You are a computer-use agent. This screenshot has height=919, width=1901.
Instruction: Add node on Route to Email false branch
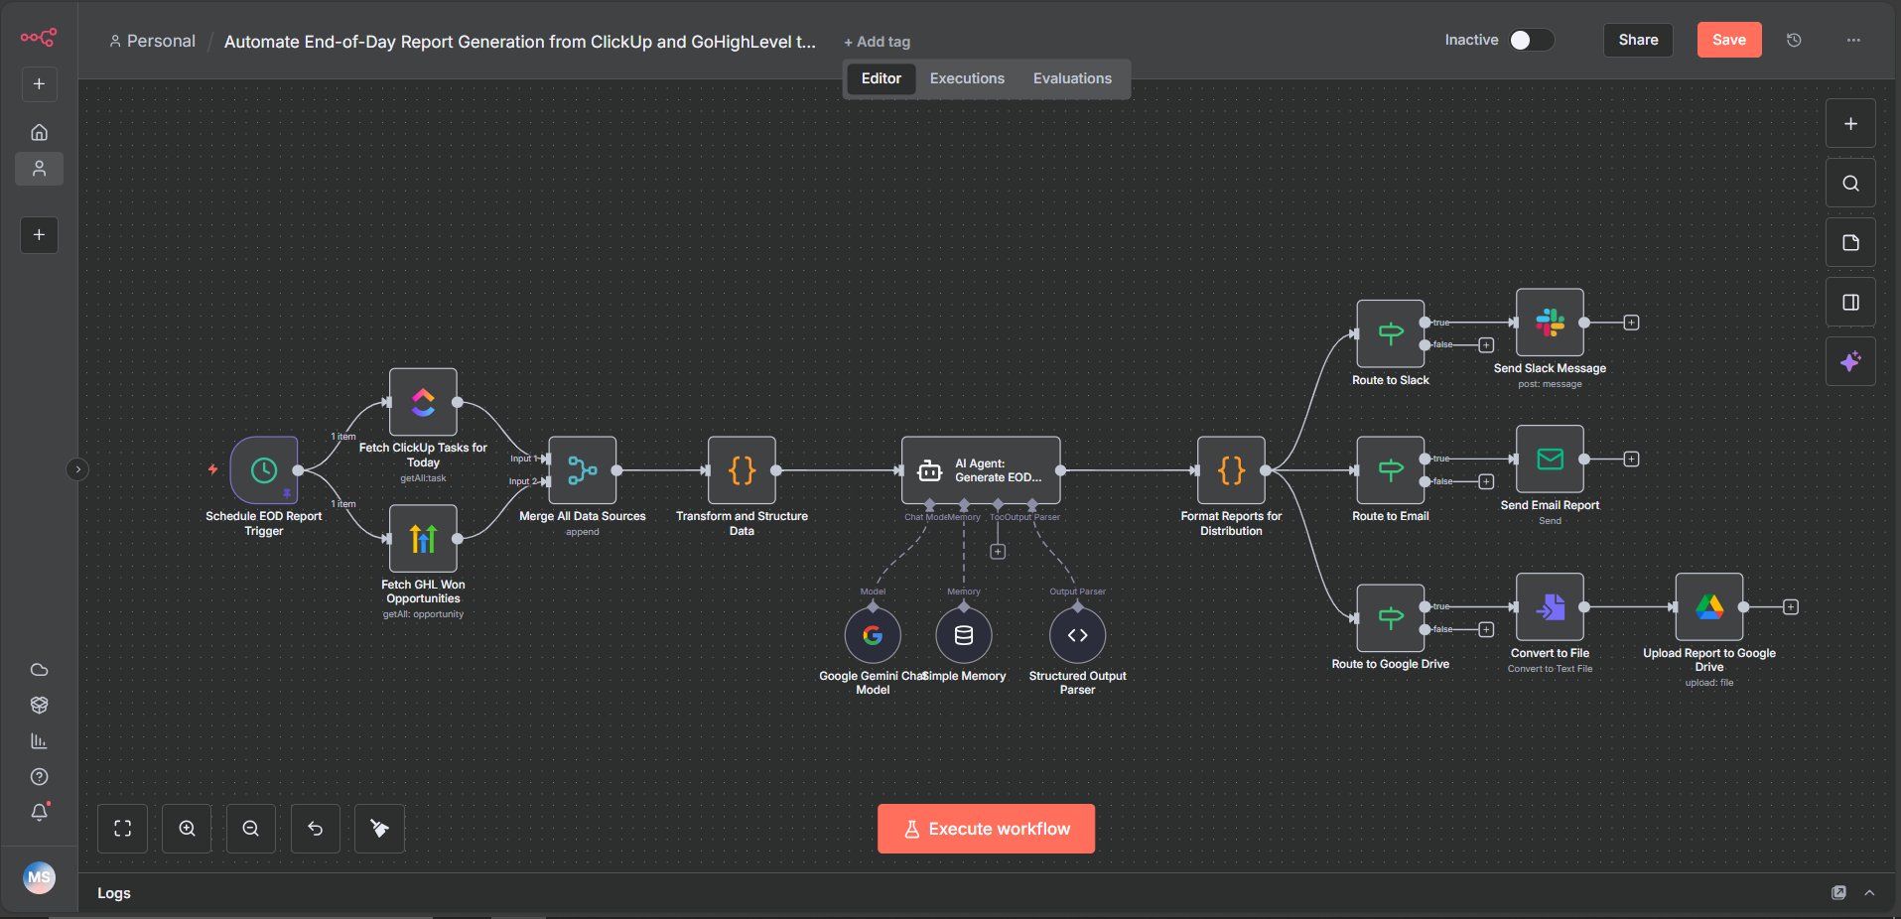pyautogui.click(x=1486, y=481)
